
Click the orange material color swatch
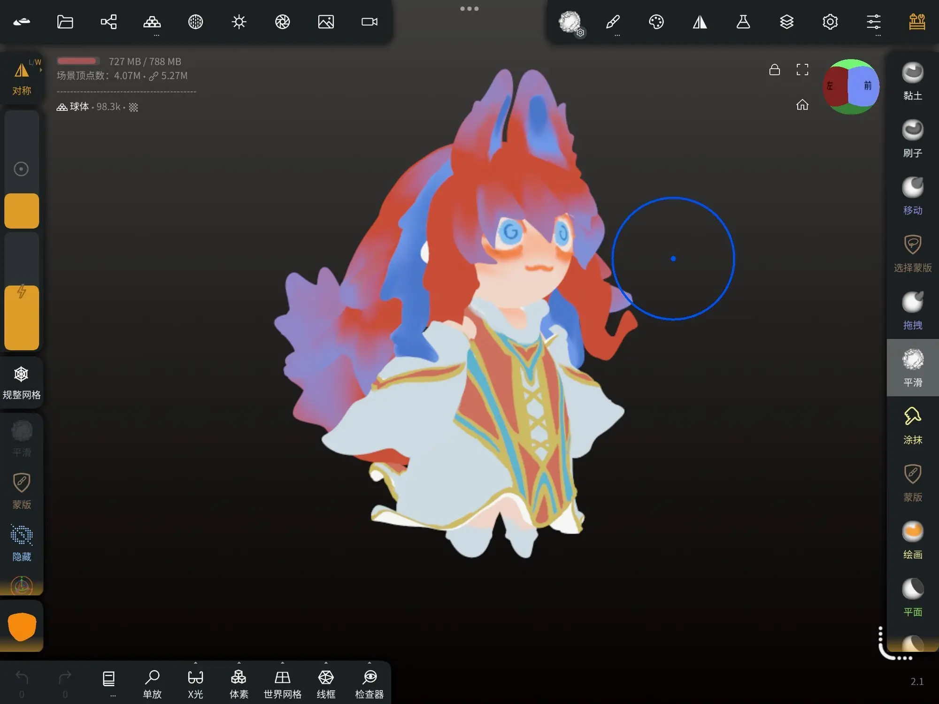pos(22,627)
